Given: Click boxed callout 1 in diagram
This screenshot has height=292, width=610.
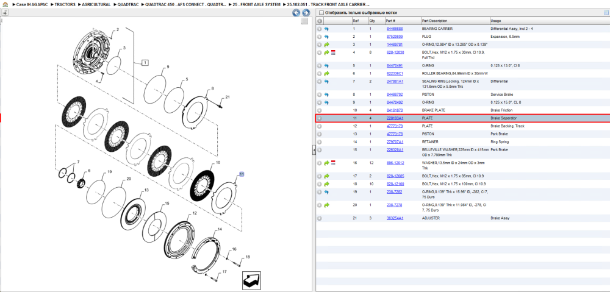Looking at the screenshot, I should click(x=145, y=62).
